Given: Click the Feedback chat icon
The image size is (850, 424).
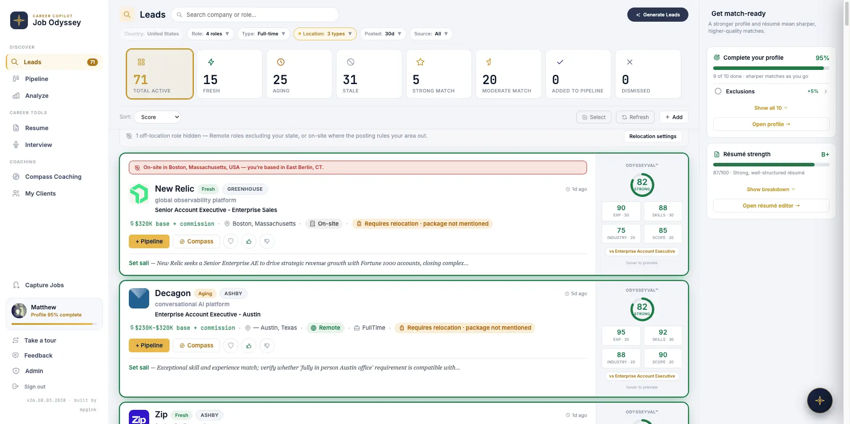Looking at the screenshot, I should (15, 355).
